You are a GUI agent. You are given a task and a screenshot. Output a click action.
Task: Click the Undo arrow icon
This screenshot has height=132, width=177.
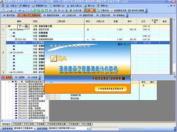coord(20,11)
